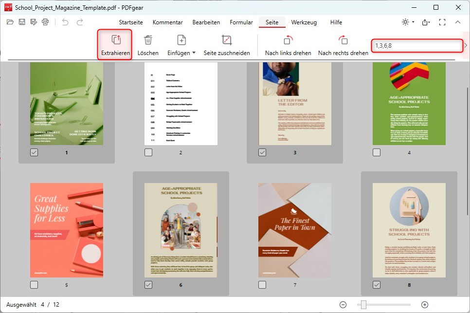
Task: Rotate pages with Nach links drehen
Action: 287,43
